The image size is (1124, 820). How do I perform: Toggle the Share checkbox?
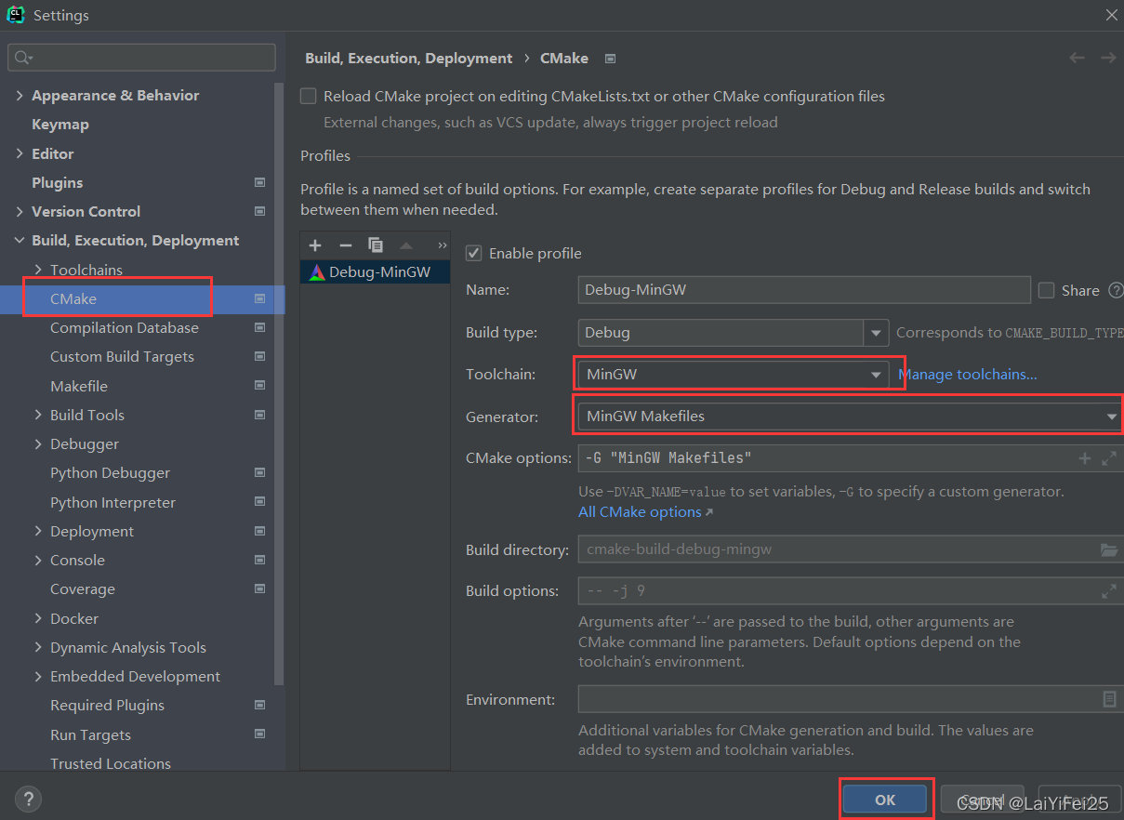click(x=1046, y=290)
